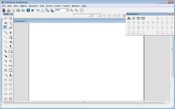Select the Wavy Bond tool
Image resolution: width=175 pixels, height=109 pixels.
[x=6, y=66]
